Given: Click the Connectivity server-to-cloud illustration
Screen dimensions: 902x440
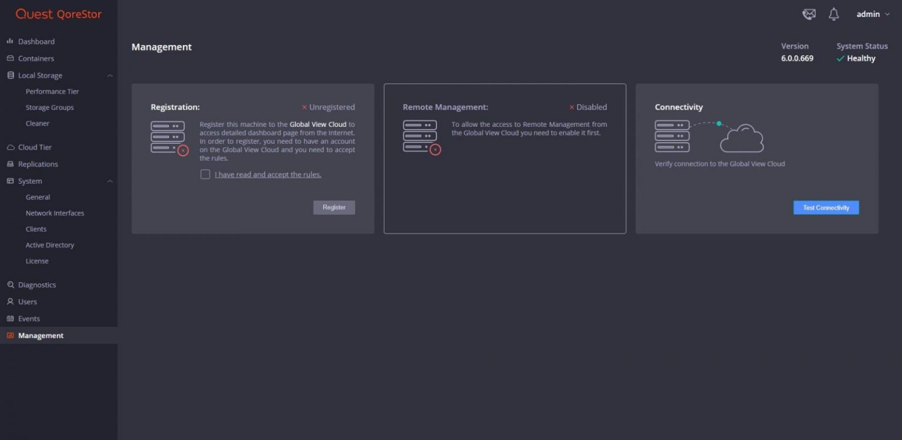Looking at the screenshot, I should tap(709, 137).
